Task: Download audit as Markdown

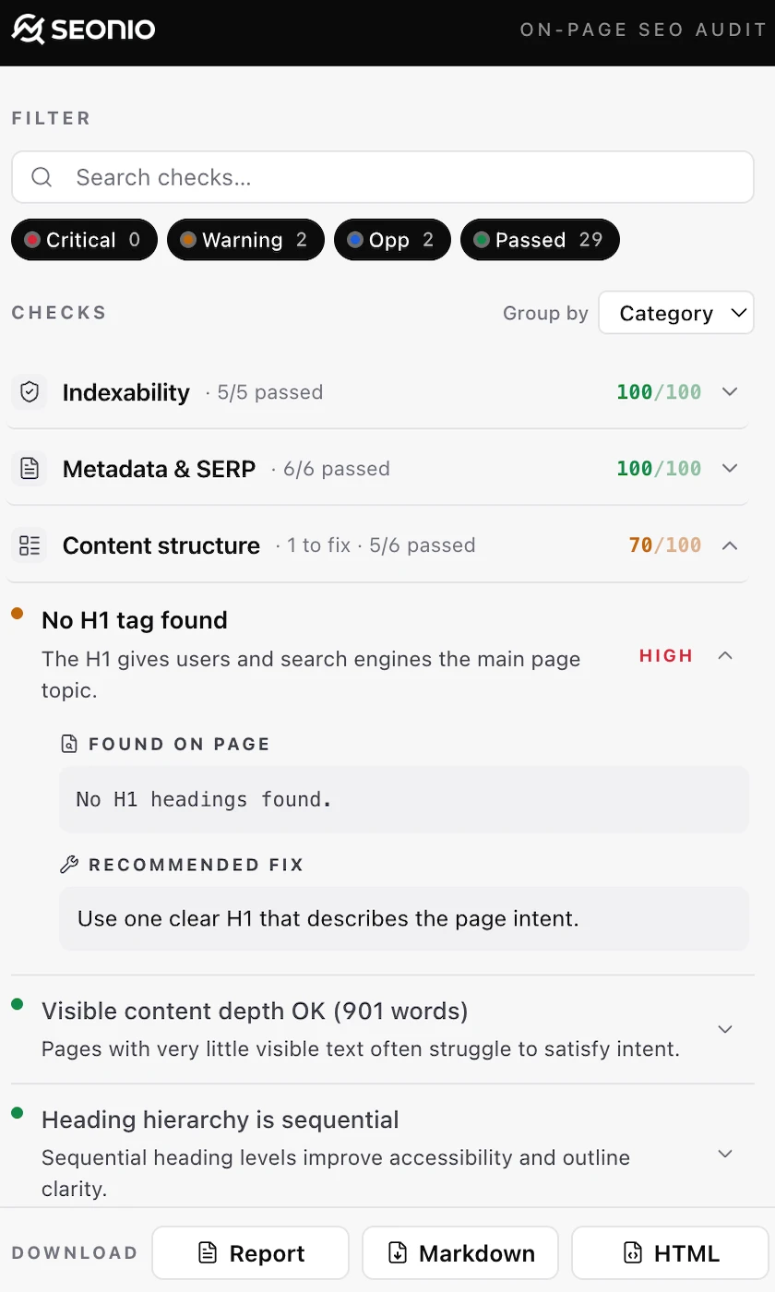Action: [460, 1253]
